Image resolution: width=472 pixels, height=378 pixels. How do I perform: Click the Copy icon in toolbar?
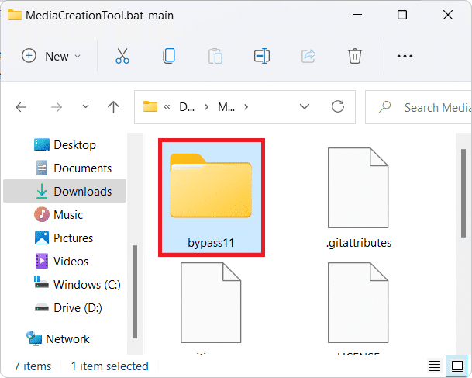[169, 56]
